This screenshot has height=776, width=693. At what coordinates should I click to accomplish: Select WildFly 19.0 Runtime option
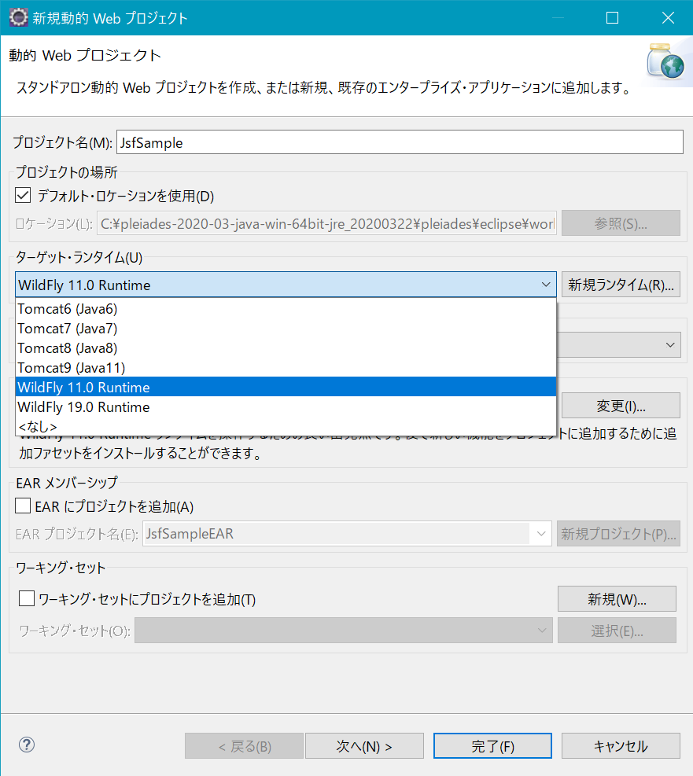click(286, 406)
